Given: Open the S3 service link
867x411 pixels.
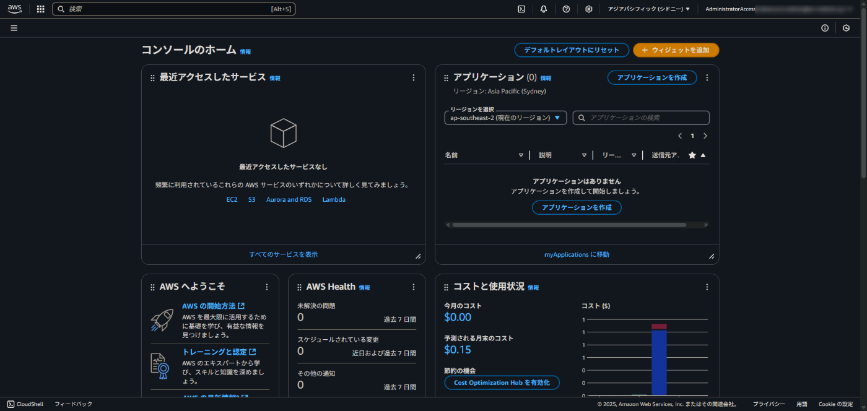Looking at the screenshot, I should (x=252, y=200).
